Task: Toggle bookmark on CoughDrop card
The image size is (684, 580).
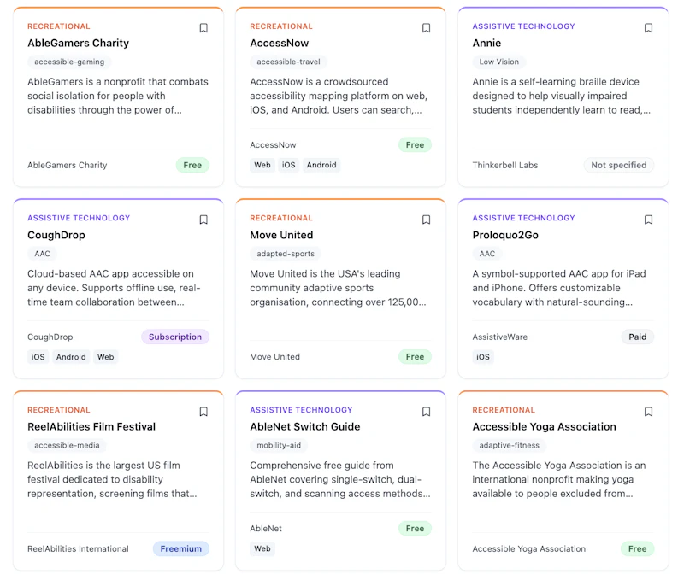Action: click(x=203, y=220)
